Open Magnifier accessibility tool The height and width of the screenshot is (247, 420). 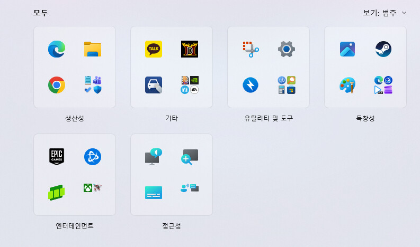190,157
